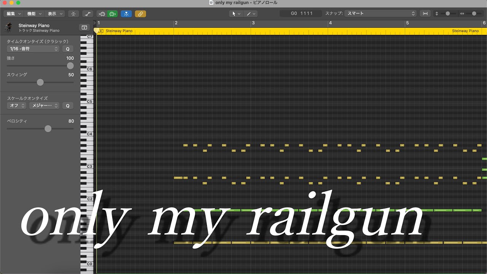This screenshot has height=274, width=487.
Task: Click bar 5 in the ruler
Action: 407,23
